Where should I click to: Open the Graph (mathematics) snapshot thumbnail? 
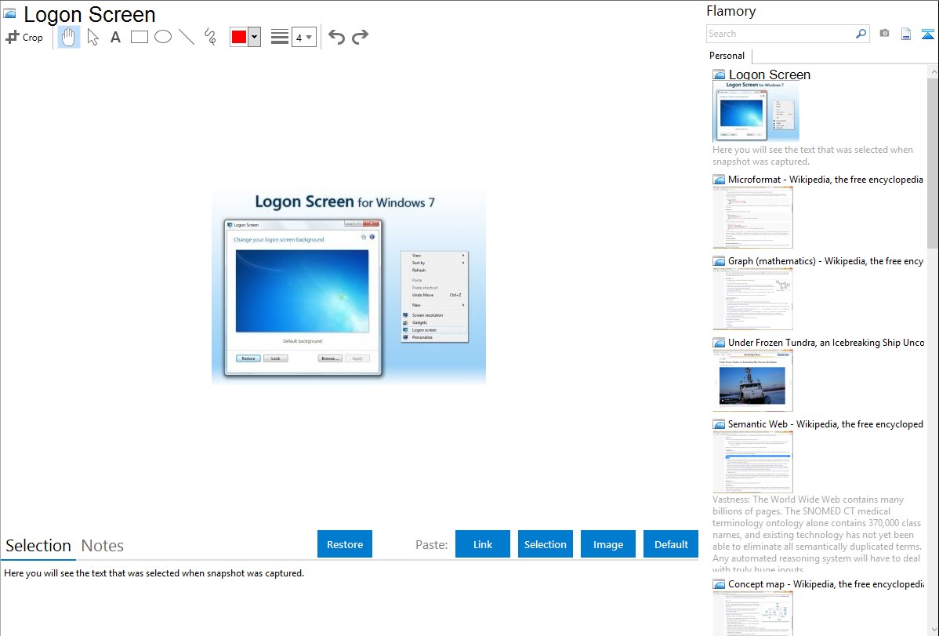click(x=752, y=299)
